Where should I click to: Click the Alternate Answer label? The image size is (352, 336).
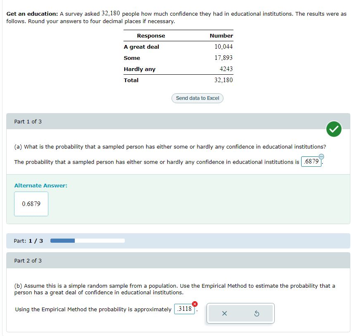click(x=40, y=185)
